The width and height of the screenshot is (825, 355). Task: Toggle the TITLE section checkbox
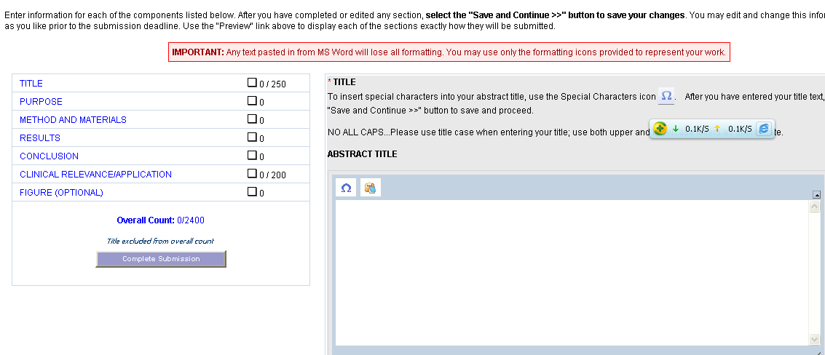[252, 83]
